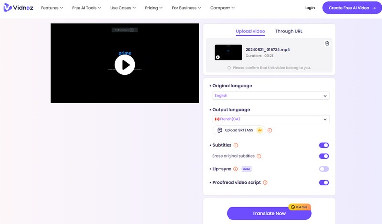Expand the For Business menu
382x224 pixels.
tap(187, 8)
